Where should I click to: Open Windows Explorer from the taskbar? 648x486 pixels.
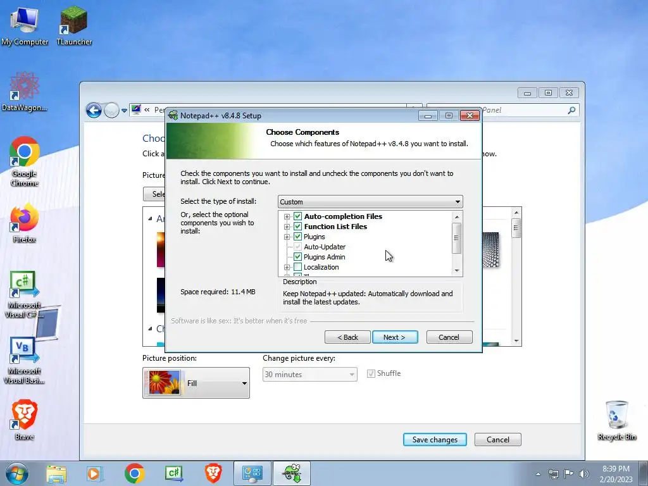(x=56, y=473)
